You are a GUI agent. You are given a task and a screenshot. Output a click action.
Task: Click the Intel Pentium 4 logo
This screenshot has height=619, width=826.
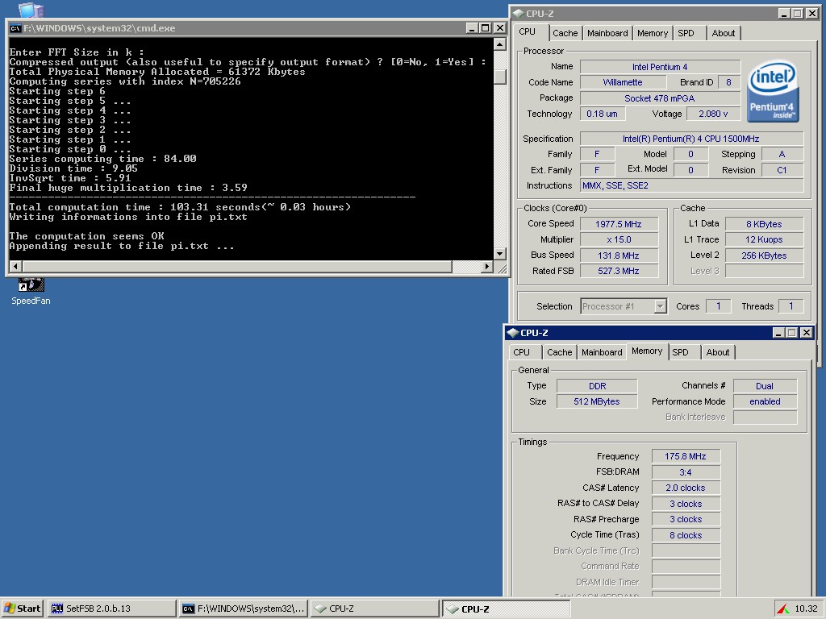773,92
